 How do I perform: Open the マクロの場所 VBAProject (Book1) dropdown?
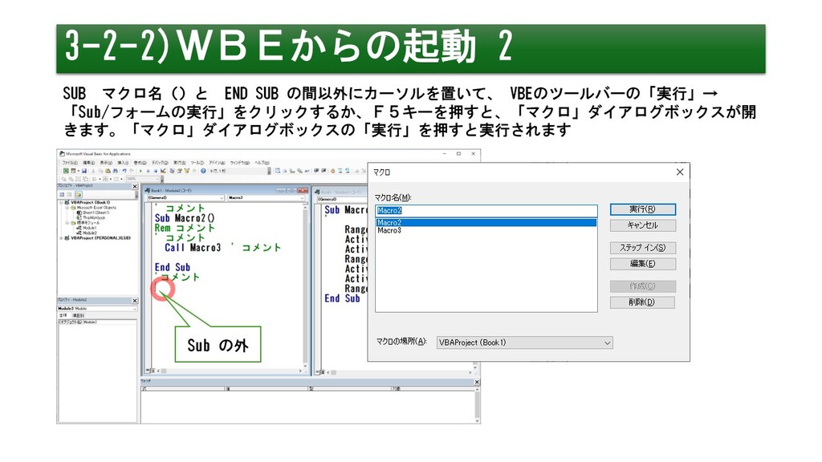click(525, 342)
